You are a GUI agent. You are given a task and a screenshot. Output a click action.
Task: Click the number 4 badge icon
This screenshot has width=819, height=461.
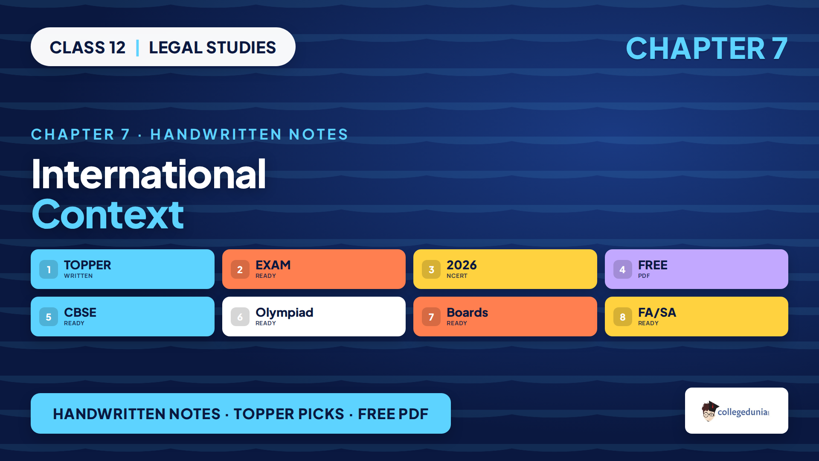point(623,269)
